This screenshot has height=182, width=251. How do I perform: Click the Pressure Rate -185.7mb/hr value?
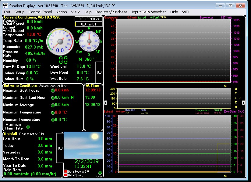click(x=35, y=53)
